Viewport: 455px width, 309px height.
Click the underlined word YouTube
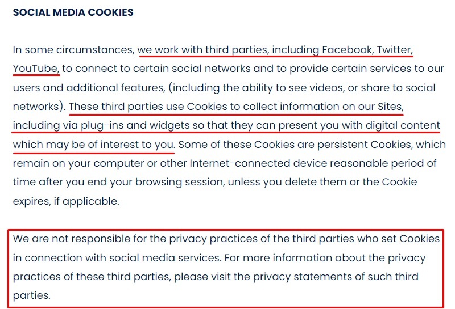[x=36, y=69]
